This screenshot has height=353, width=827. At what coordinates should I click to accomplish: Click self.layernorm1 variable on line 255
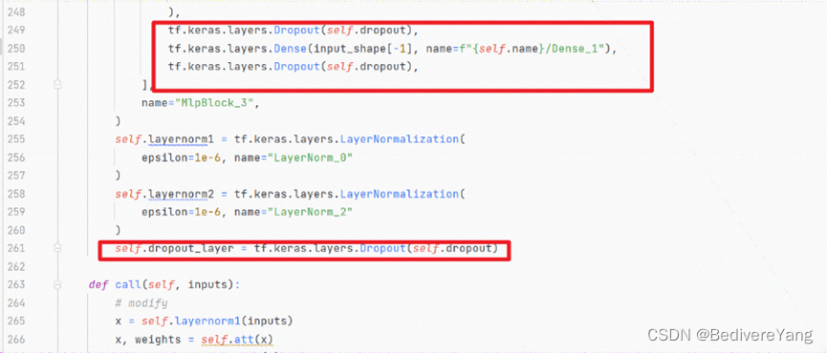[163, 139]
